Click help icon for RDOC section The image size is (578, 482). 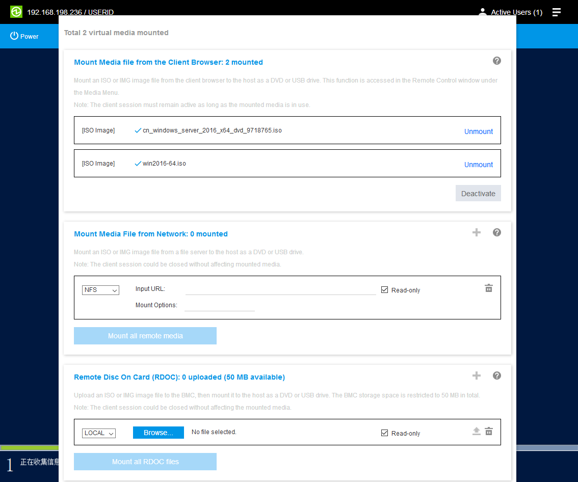coord(497,376)
